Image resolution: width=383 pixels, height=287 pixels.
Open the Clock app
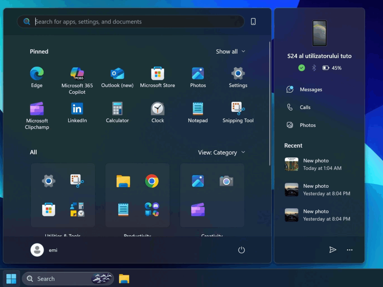pos(157,112)
